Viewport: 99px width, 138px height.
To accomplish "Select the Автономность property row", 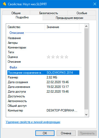I will click(43, 101).
